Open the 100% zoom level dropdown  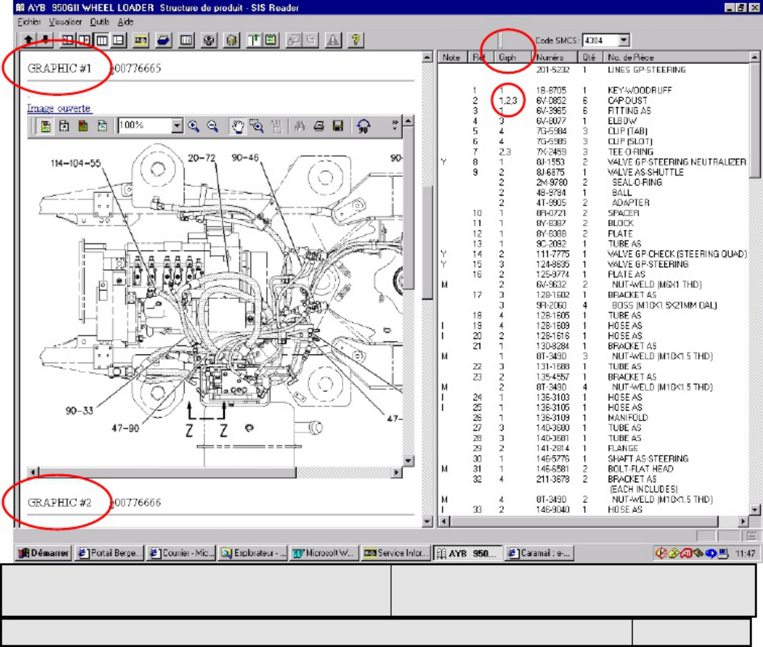click(178, 126)
